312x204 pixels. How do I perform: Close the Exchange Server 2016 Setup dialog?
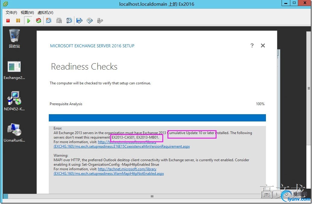[x=263, y=46]
